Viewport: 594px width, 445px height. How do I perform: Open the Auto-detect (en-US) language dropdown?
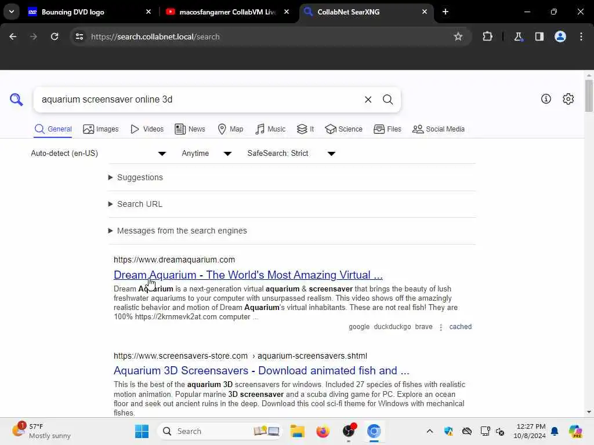(99, 153)
